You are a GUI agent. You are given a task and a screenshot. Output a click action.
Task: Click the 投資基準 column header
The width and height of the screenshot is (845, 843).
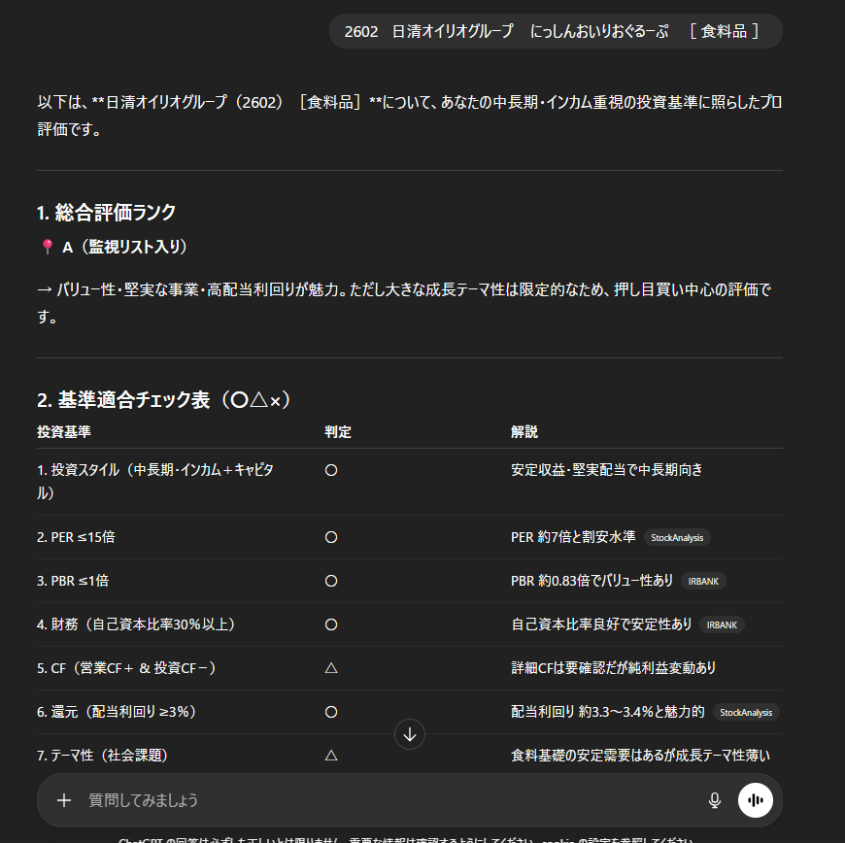pos(64,432)
